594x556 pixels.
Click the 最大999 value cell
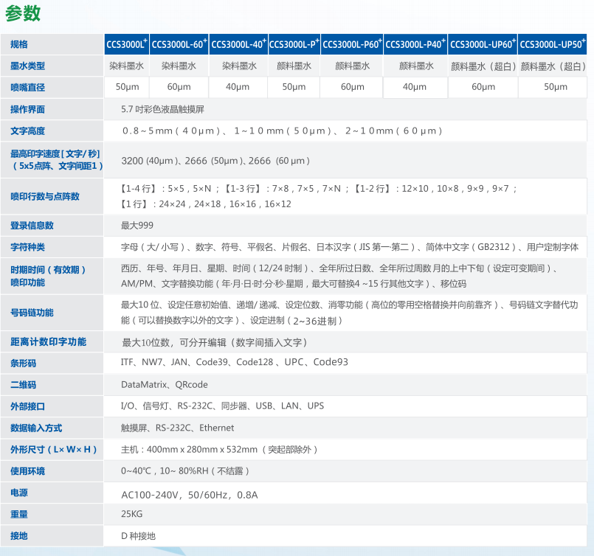click(137, 226)
